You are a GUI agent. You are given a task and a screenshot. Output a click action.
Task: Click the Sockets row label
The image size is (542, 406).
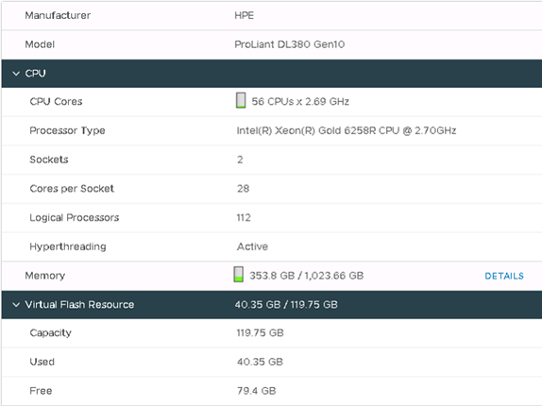49,160
